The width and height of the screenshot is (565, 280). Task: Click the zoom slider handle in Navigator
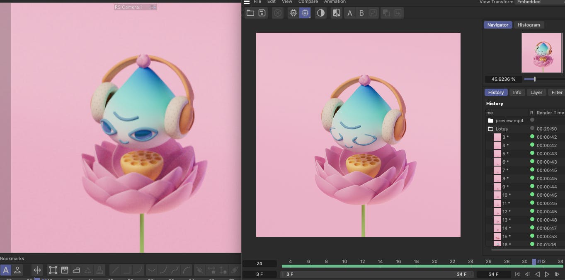tap(534, 79)
